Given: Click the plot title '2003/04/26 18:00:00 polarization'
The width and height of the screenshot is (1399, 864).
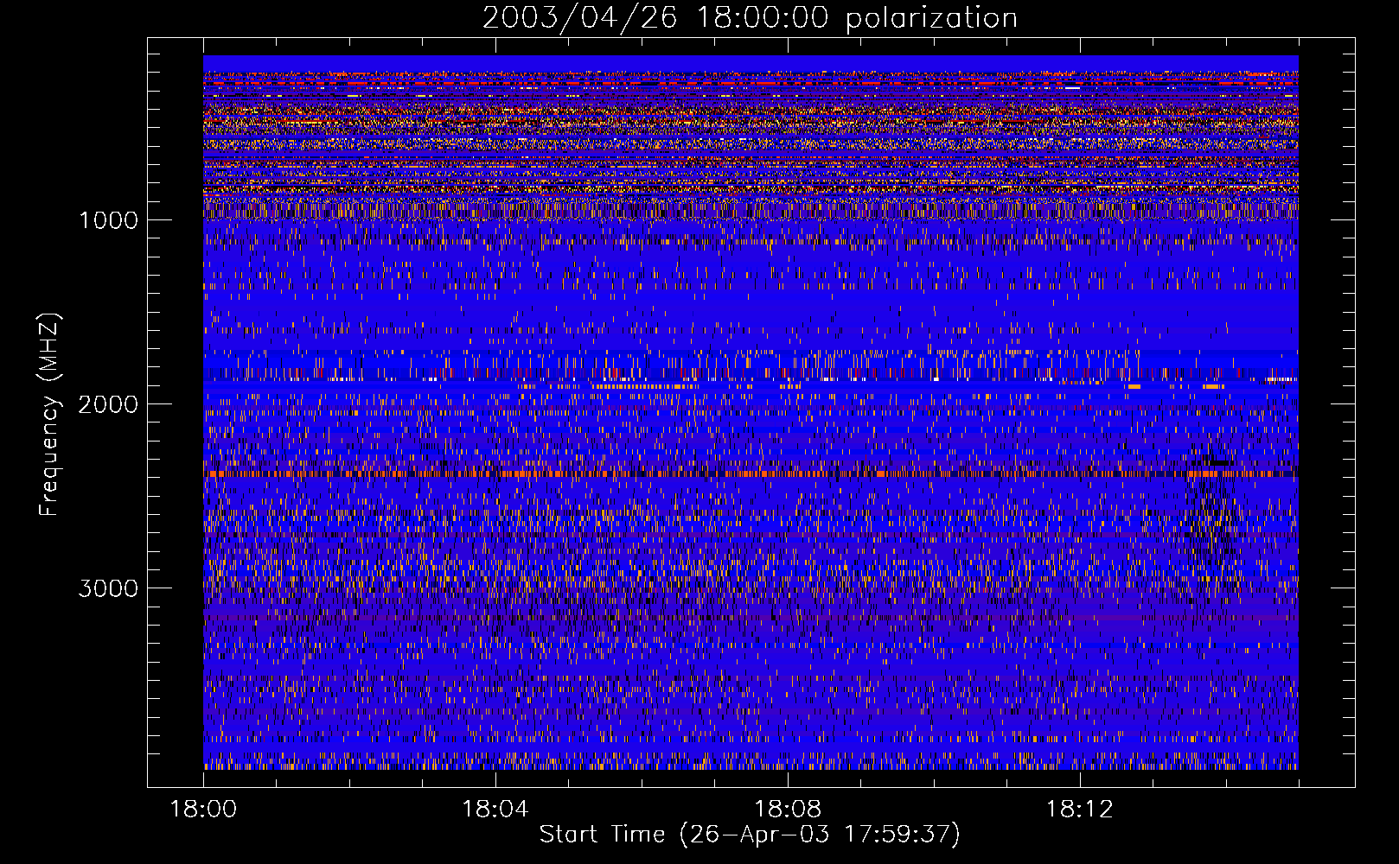Looking at the screenshot, I should point(750,18).
